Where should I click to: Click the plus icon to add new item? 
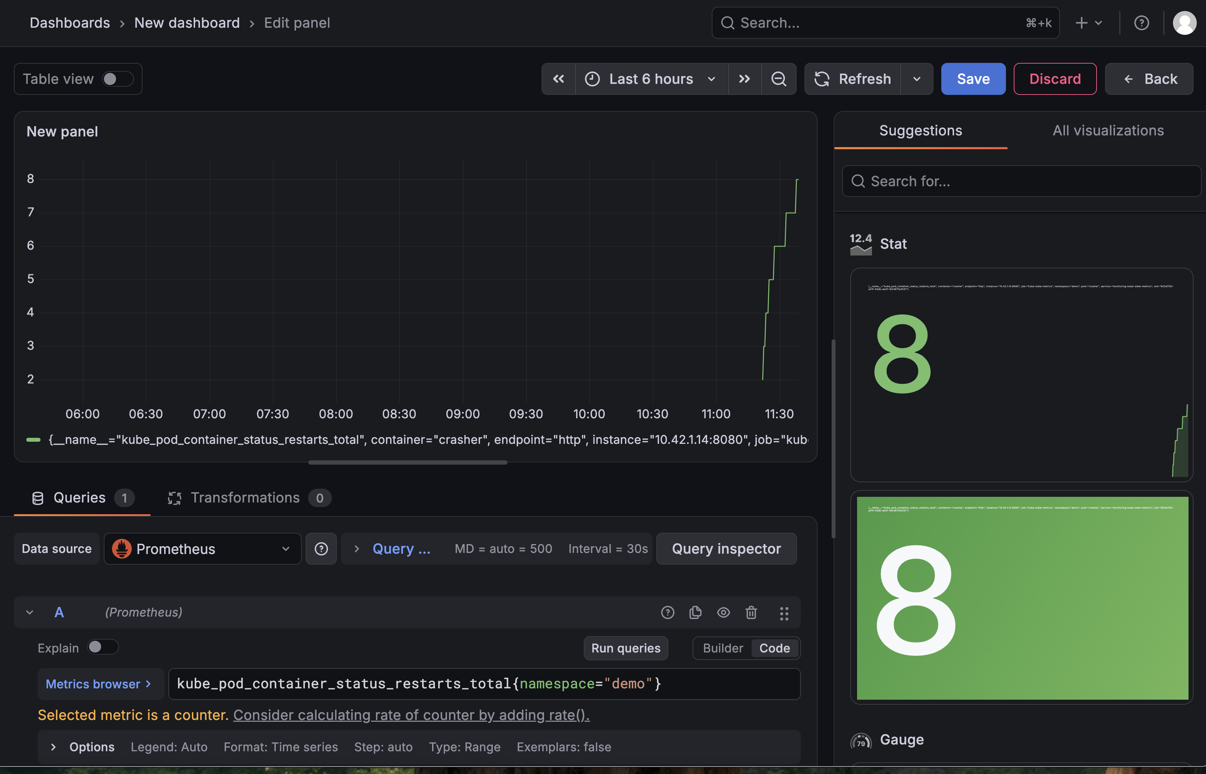pyautogui.click(x=1081, y=23)
